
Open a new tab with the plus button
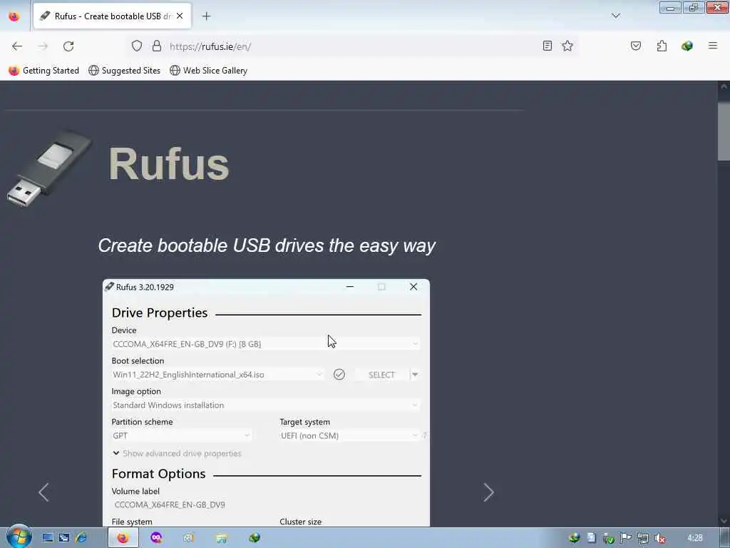pos(206,16)
